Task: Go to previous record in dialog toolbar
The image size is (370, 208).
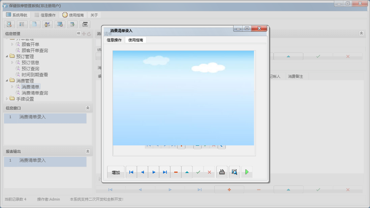Action: pos(142,172)
